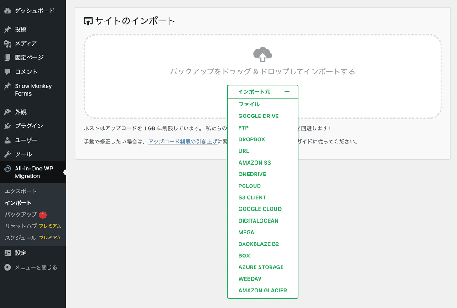Image resolution: width=457 pixels, height=308 pixels.
Task: Select the Snow Monkey Forms icon
Action: point(7,86)
